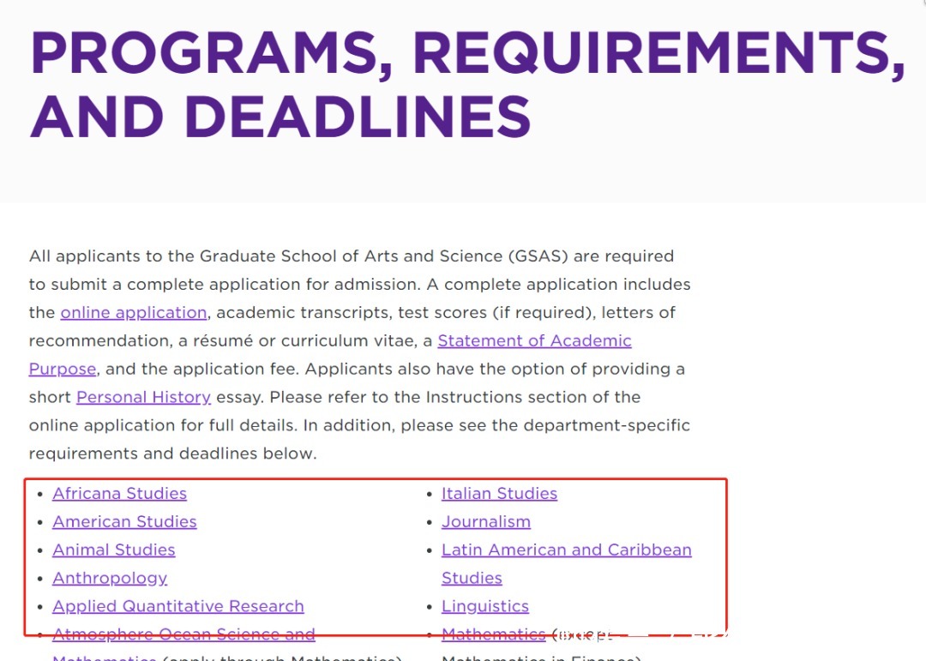926x661 pixels.
Task: Open the Mathematics department link
Action: (x=494, y=634)
